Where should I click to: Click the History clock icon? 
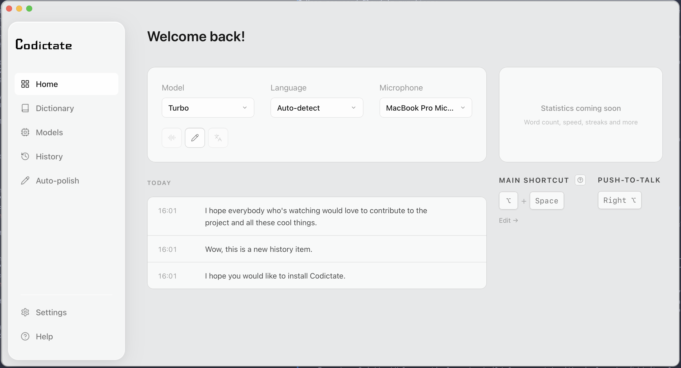click(25, 156)
